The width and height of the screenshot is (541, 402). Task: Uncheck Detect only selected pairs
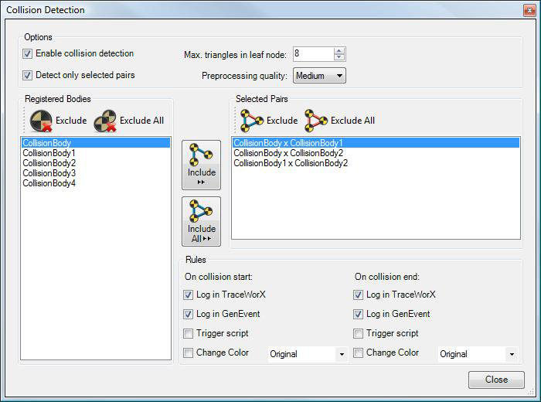click(28, 76)
